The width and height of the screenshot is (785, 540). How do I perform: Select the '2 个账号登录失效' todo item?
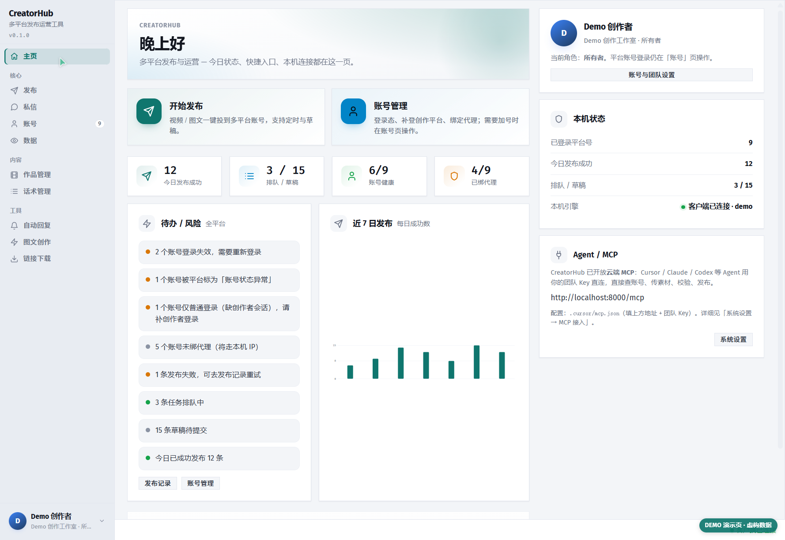pos(219,252)
